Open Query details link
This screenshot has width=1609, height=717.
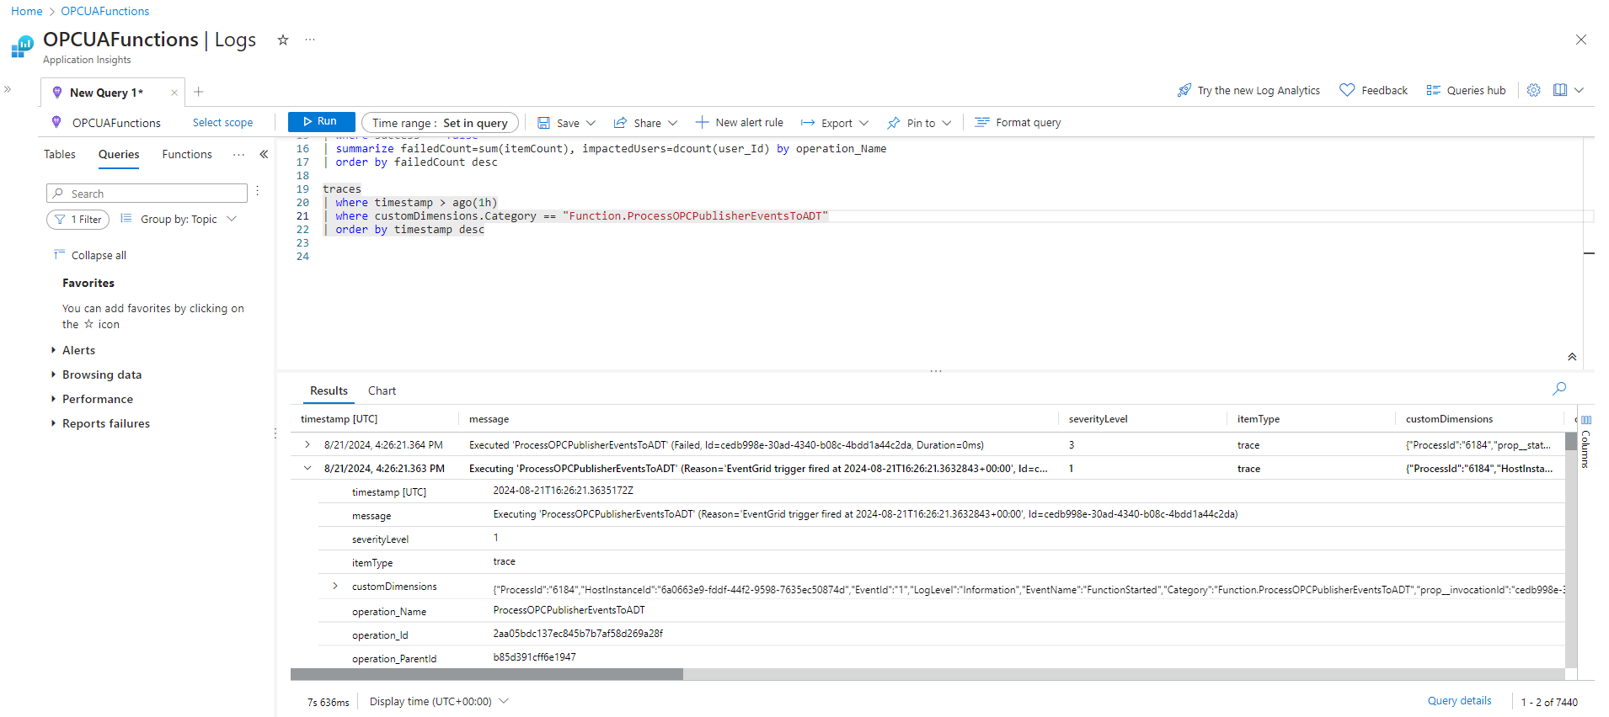1459,701
